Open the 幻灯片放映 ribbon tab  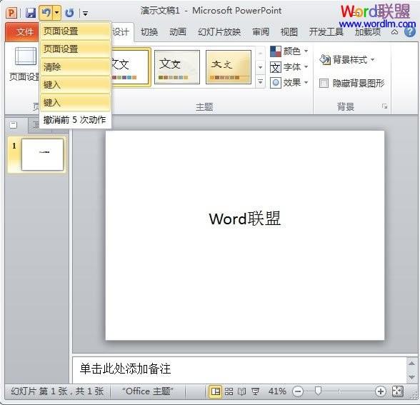coord(219,32)
